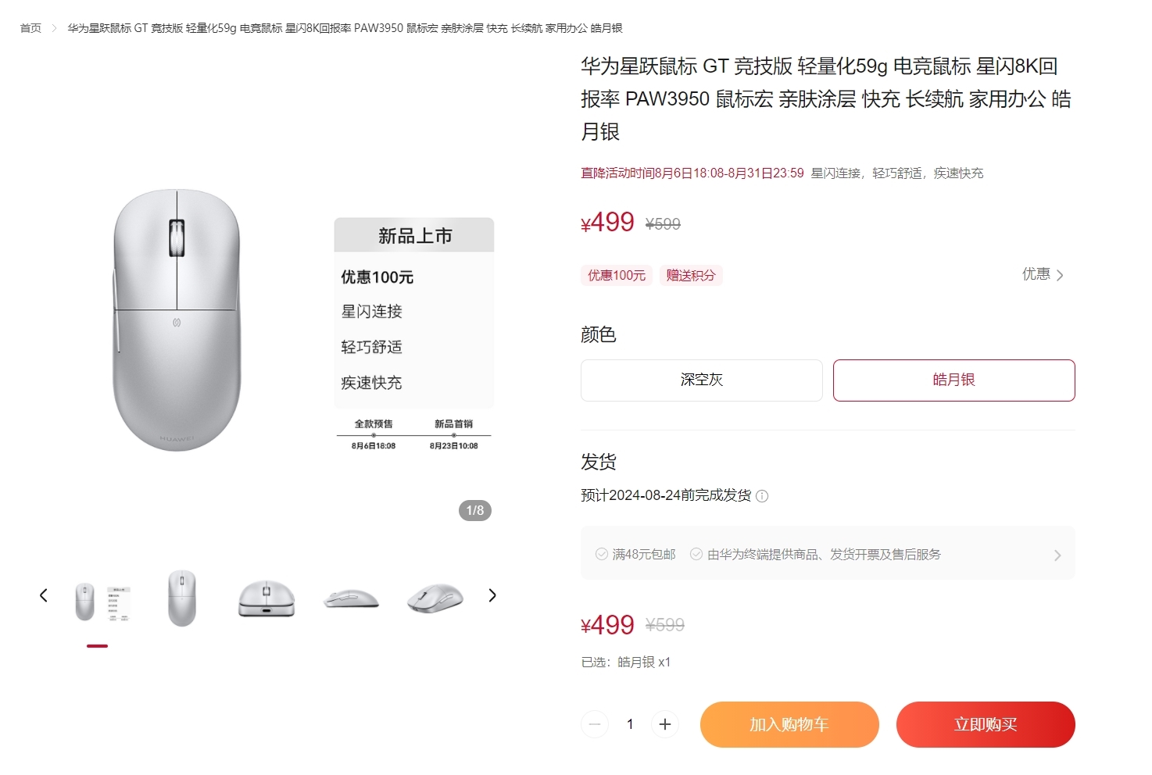Expand the 优惠 offers arrow
The image size is (1152, 775).
tap(1060, 275)
